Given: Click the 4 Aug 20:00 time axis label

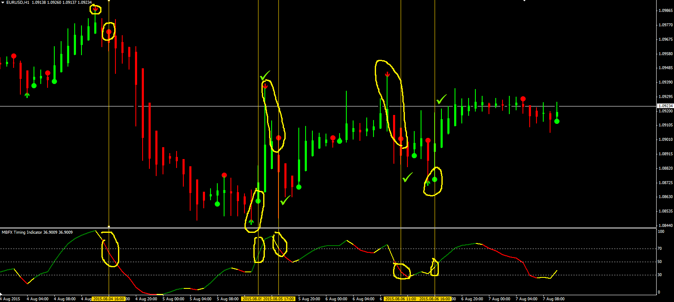Looking at the screenshot, I should (146, 299).
